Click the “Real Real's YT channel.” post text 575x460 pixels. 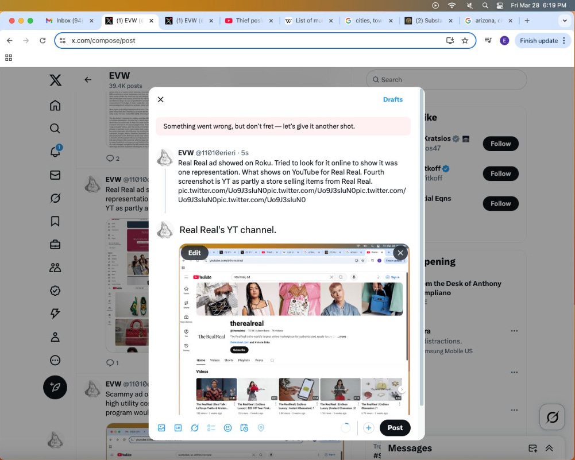pos(227,230)
